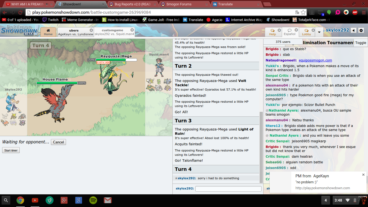Start the battle timer
The height and width of the screenshot is (207, 368).
11,150
